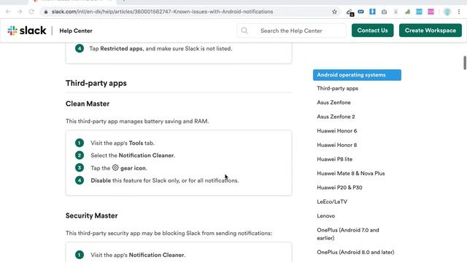Image resolution: width=467 pixels, height=262 pixels.
Task: Jump to Asus Zenfone in the sidebar
Action: click(x=333, y=103)
